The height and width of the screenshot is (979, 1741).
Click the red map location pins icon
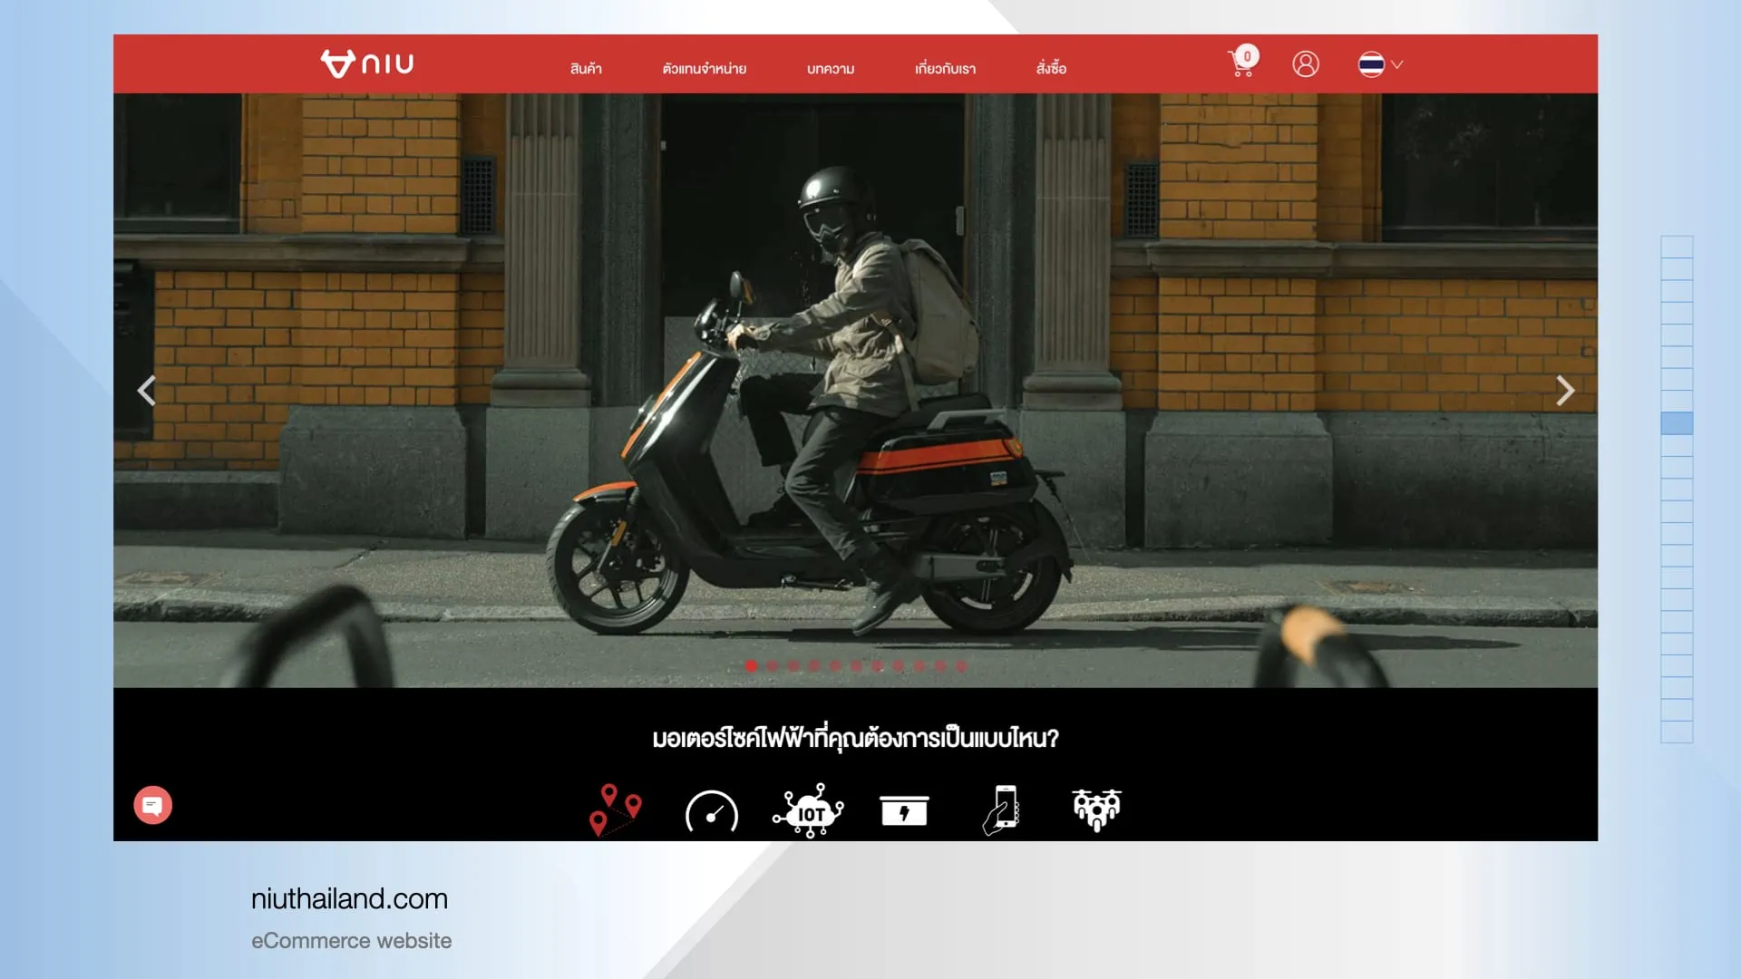coord(615,809)
